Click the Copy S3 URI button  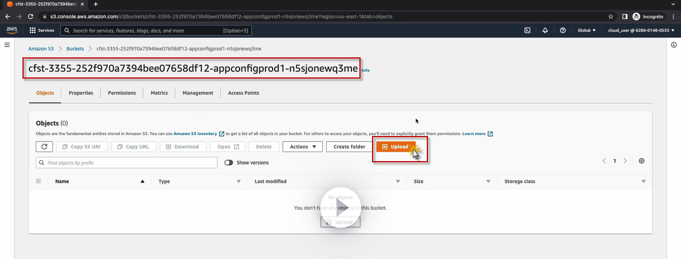tap(82, 147)
